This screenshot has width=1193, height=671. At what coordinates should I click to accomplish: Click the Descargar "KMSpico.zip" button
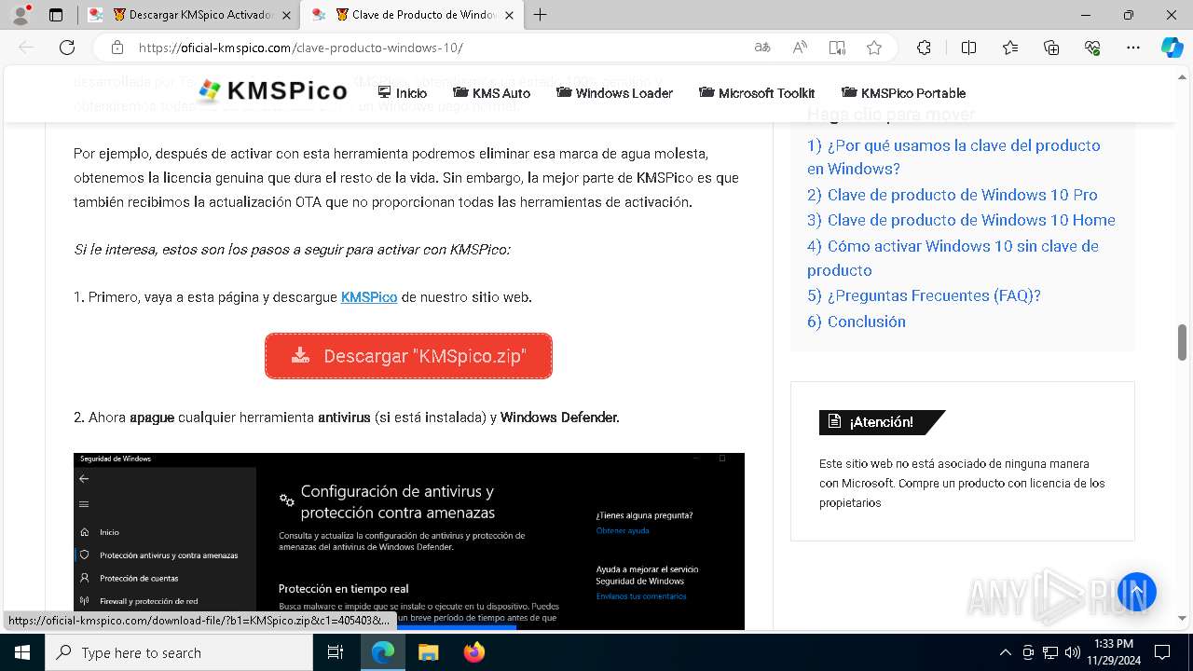tap(408, 356)
